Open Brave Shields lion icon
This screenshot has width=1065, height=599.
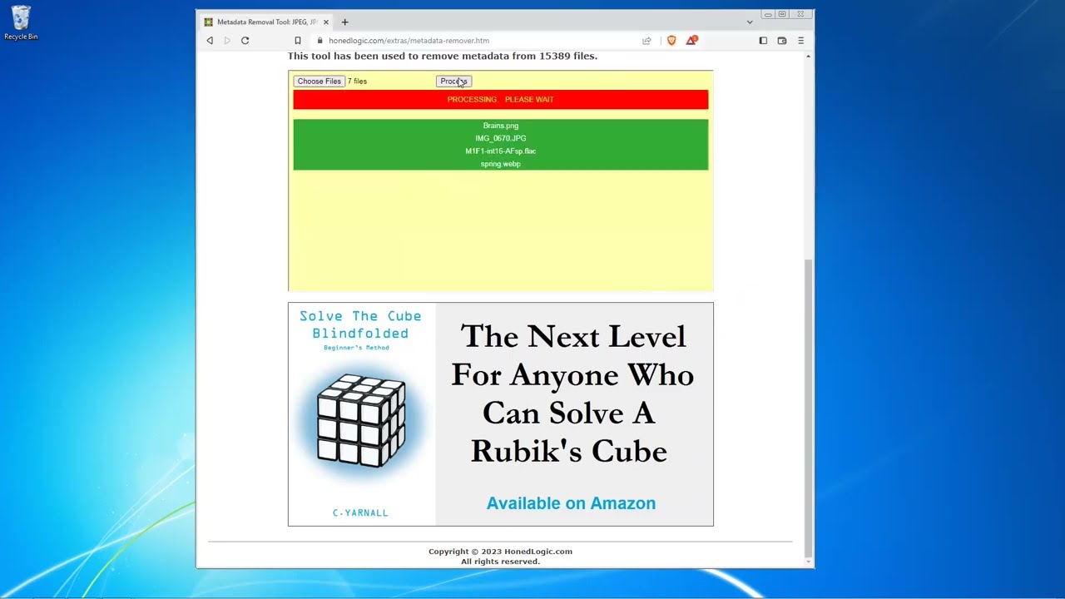click(671, 41)
